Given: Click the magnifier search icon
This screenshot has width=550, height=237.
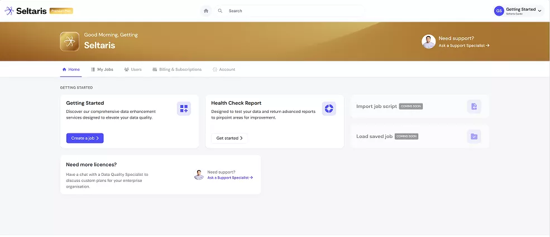Looking at the screenshot, I should click(x=221, y=11).
